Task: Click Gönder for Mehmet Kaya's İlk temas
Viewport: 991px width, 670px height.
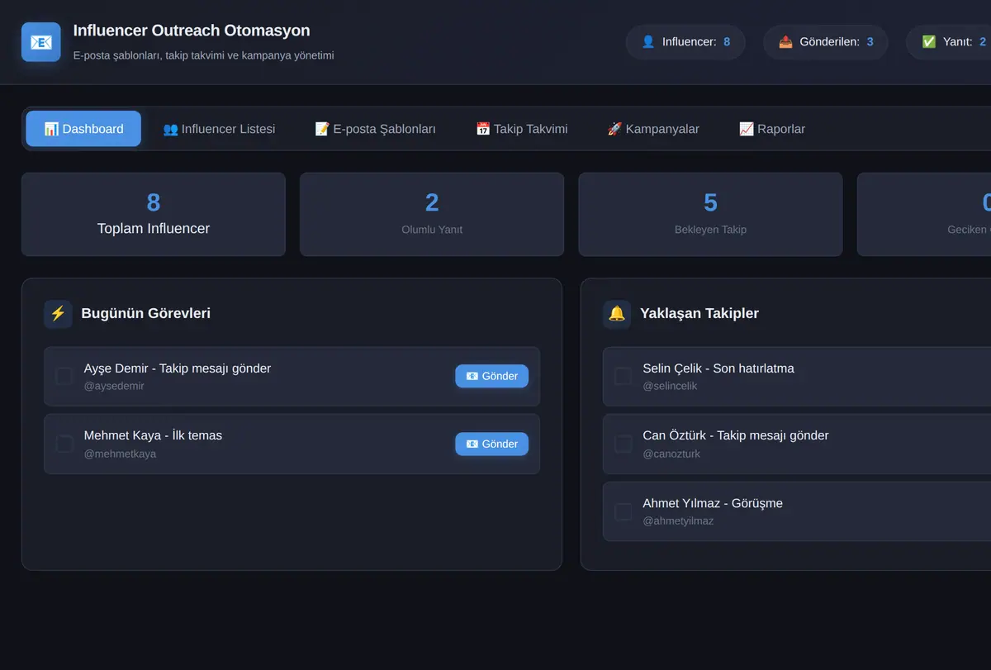Action: 491,444
